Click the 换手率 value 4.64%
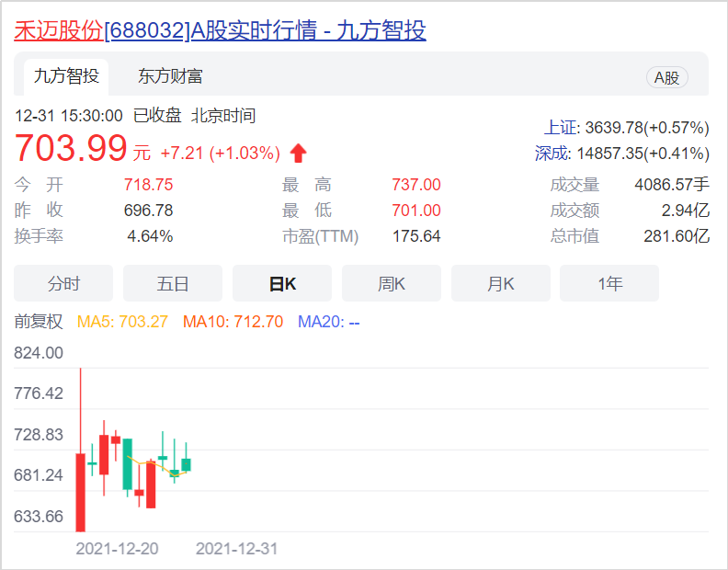This screenshot has width=728, height=570. 150,236
